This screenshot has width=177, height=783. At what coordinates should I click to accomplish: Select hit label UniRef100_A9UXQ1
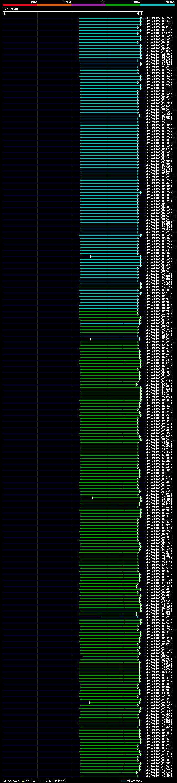(x=159, y=116)
